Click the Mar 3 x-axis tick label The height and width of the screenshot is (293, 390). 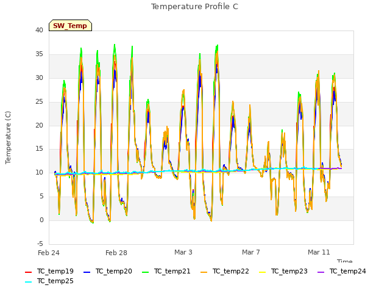183,252
